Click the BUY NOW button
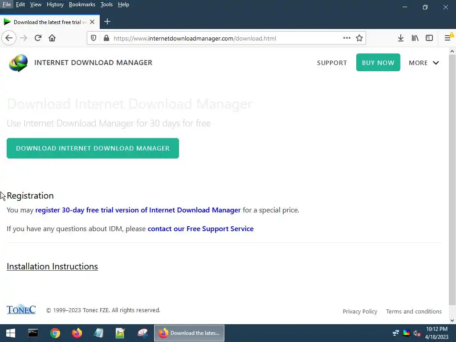Image resolution: width=456 pixels, height=342 pixels. click(x=378, y=62)
